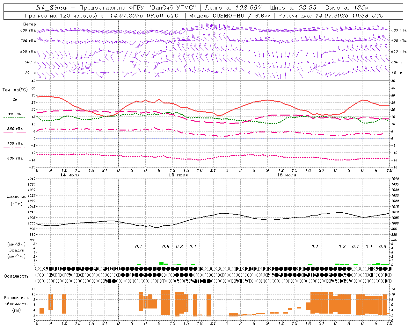This screenshot has width=408, height=326.
Task: Click the 'Прогноз на 120 часа(ов)' forecast text
Action: [61, 16]
